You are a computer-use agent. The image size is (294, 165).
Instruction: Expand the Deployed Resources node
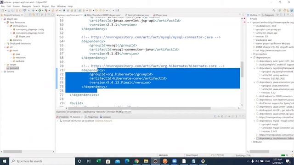[x=5, y=44]
